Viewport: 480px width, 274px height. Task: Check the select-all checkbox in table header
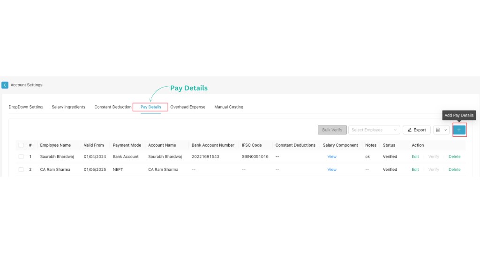pos(20,145)
